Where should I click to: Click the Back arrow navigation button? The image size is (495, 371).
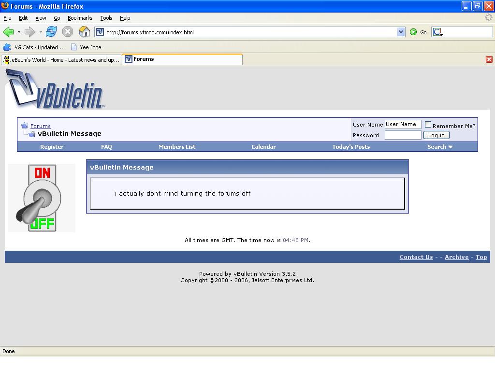coord(8,32)
